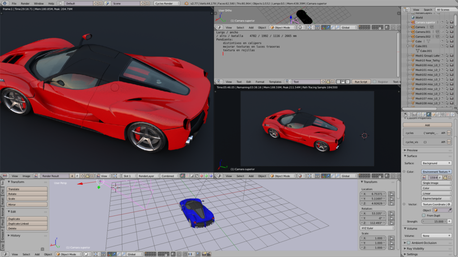Click the World data icon in the outliner
The image size is (458, 257).
pos(412,18)
